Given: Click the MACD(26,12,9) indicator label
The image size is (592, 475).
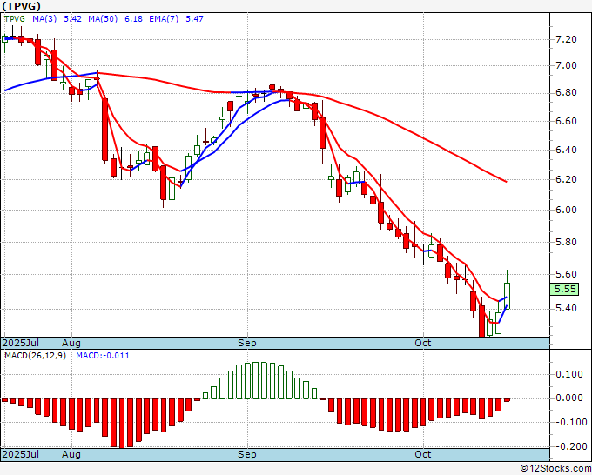Looking at the screenshot, I should [35, 356].
